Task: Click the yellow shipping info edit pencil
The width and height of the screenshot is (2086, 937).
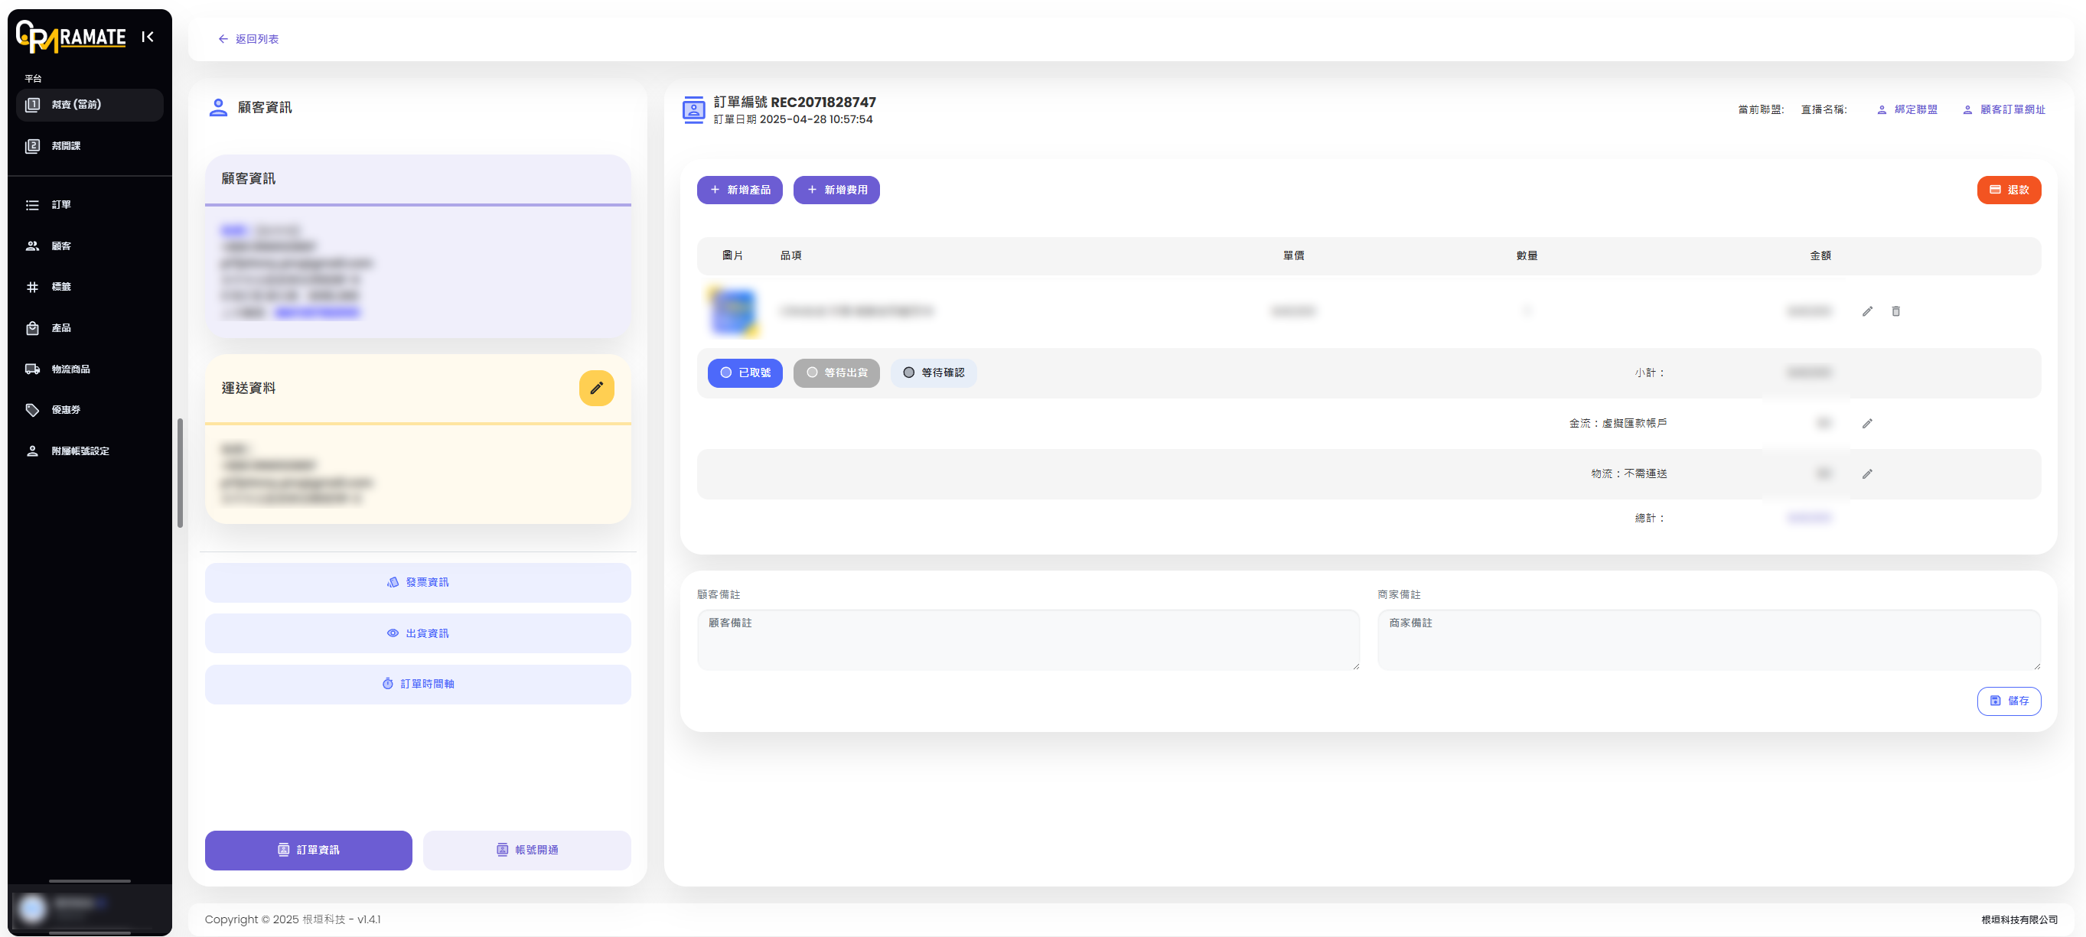Action: [x=596, y=388]
